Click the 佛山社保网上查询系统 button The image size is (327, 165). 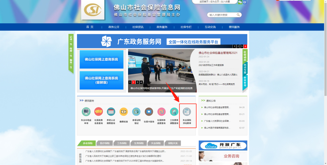pos(101,59)
